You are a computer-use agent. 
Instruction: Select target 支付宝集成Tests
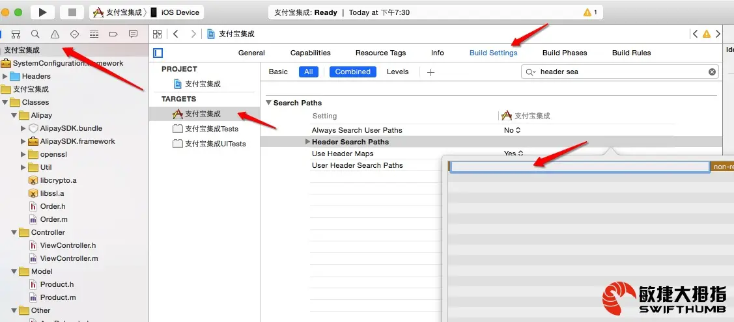[206, 129]
